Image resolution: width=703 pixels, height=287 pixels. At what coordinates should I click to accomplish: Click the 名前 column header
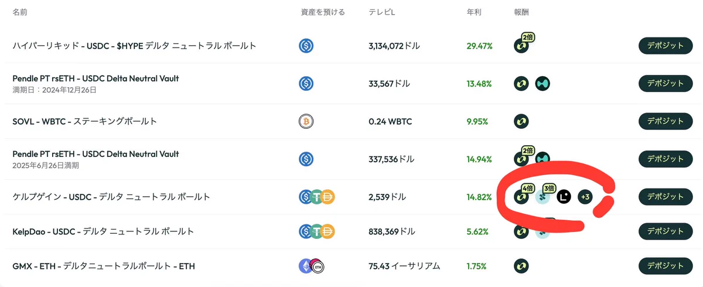point(20,12)
